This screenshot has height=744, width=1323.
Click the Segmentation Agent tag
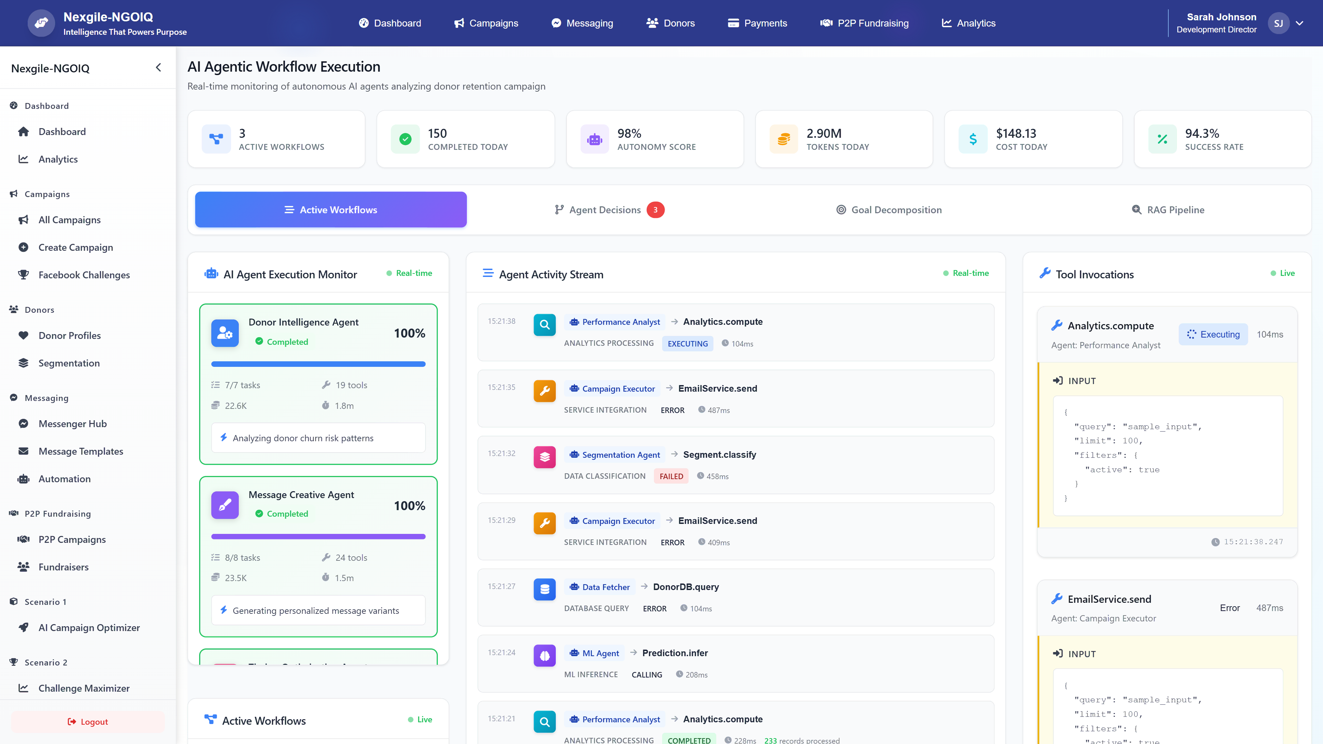(615, 454)
